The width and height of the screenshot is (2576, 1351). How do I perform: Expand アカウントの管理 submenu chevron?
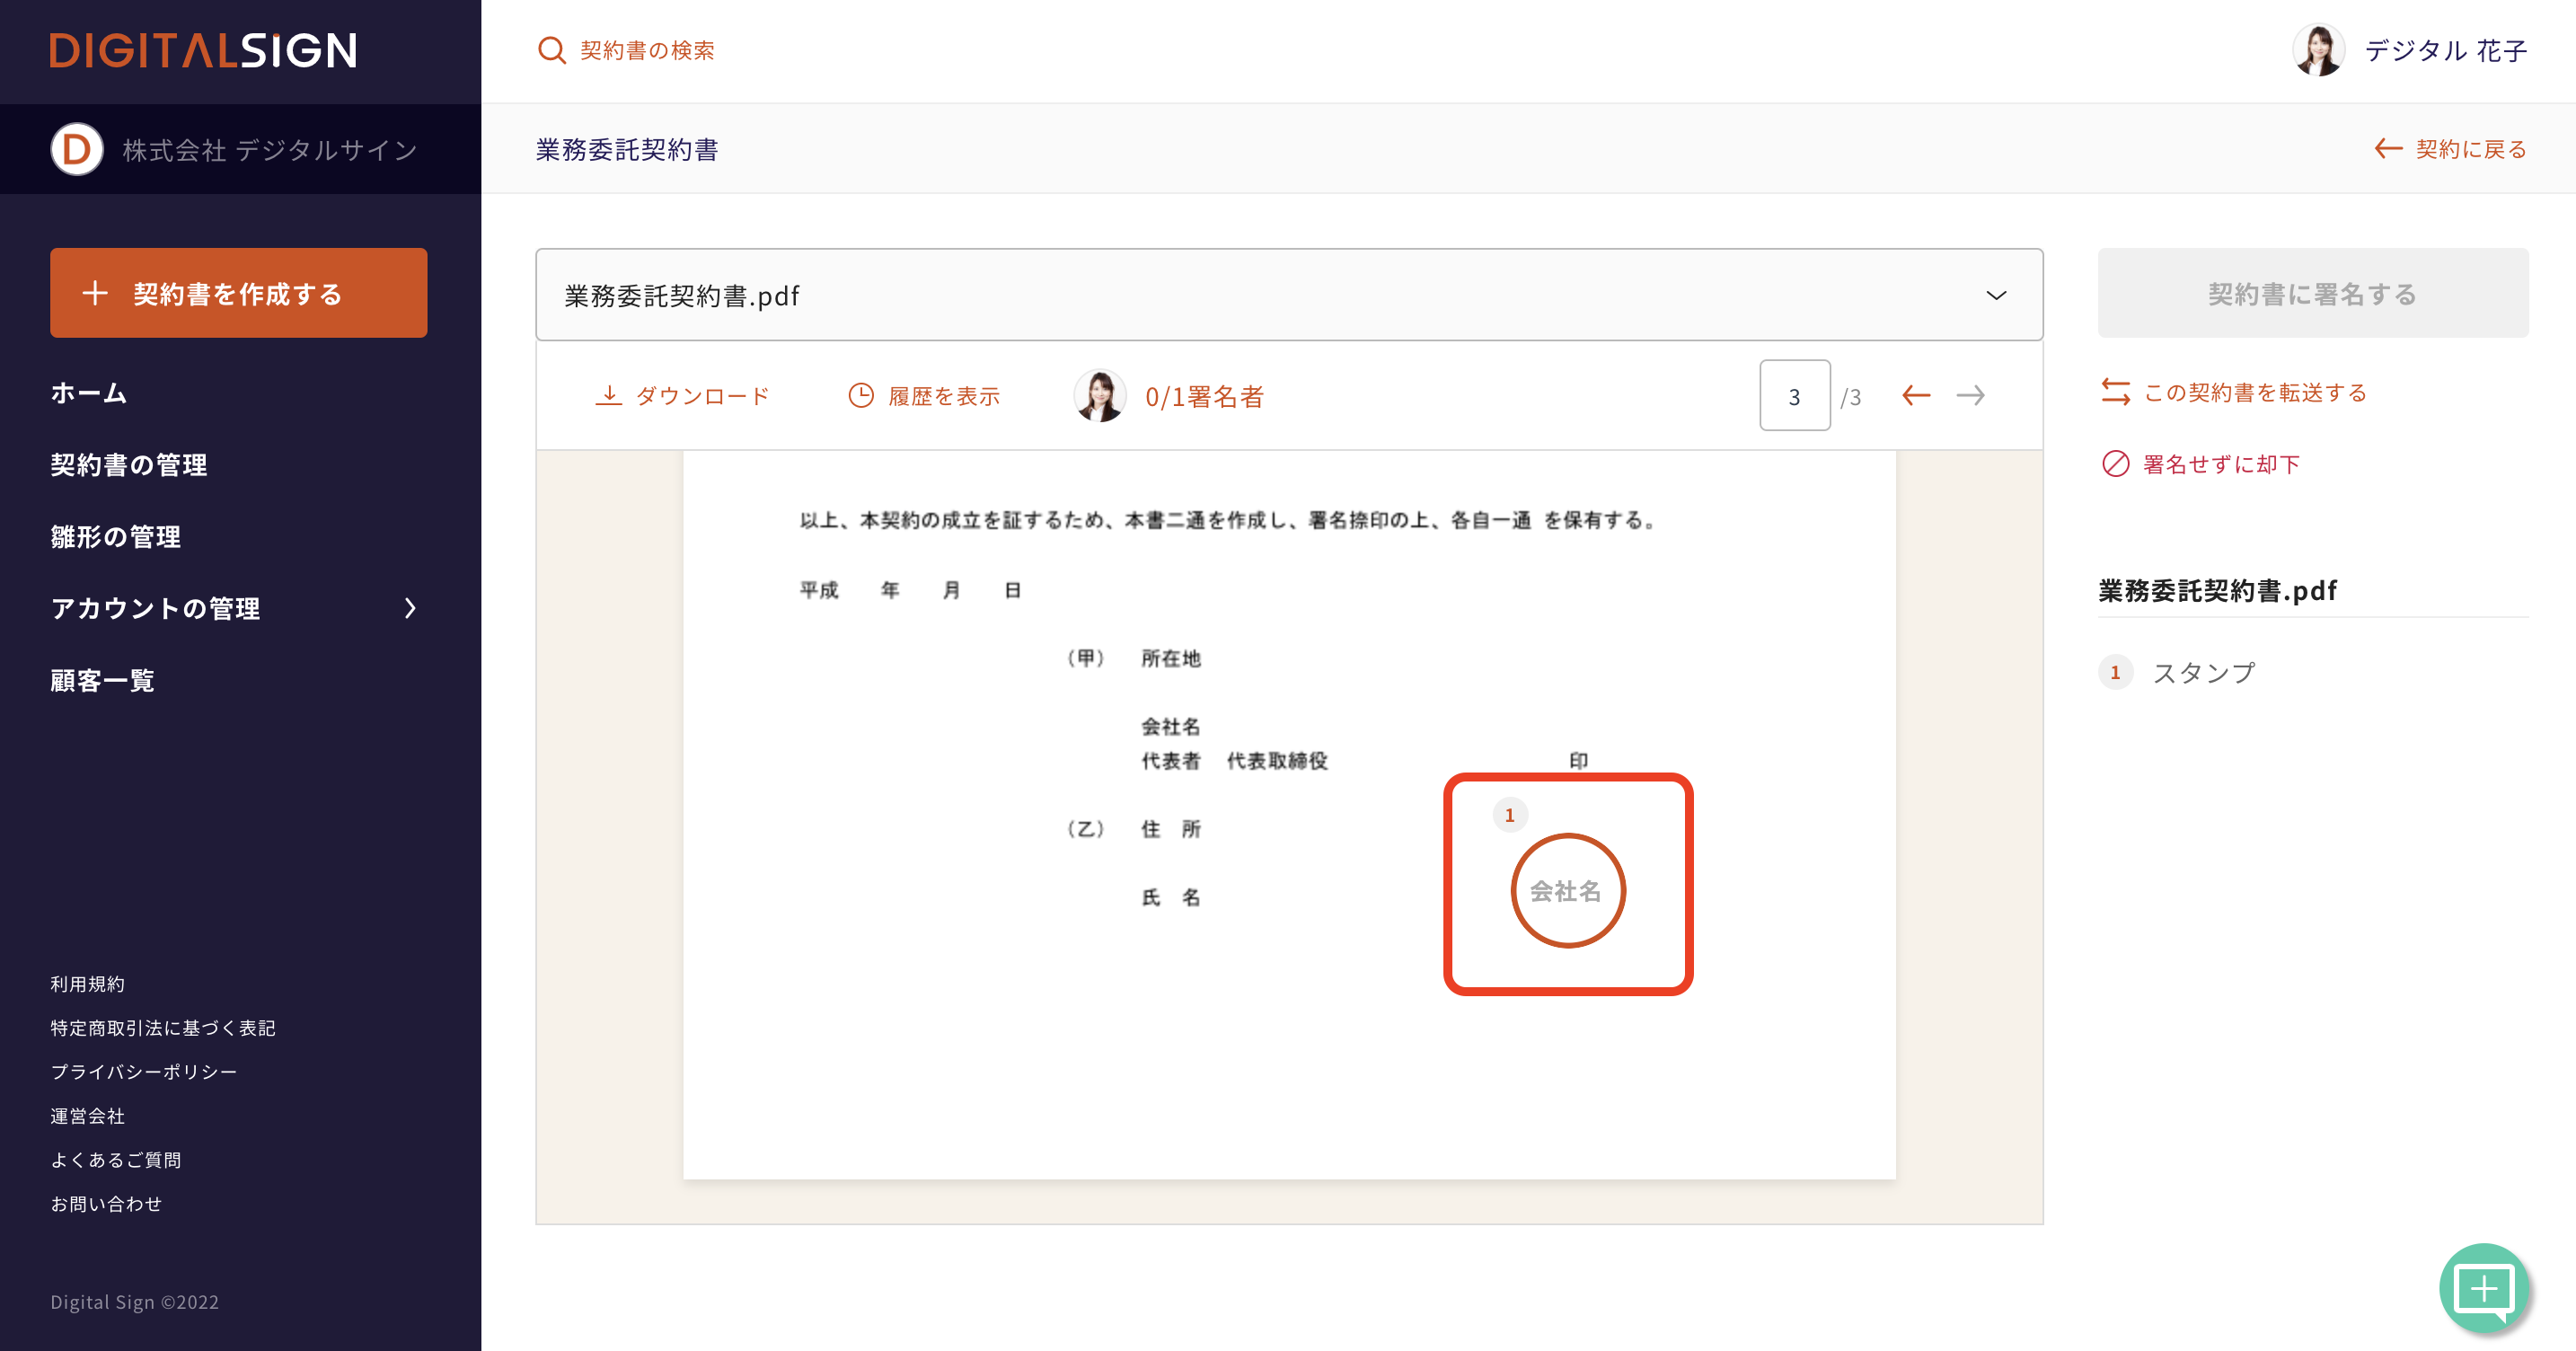click(x=410, y=608)
